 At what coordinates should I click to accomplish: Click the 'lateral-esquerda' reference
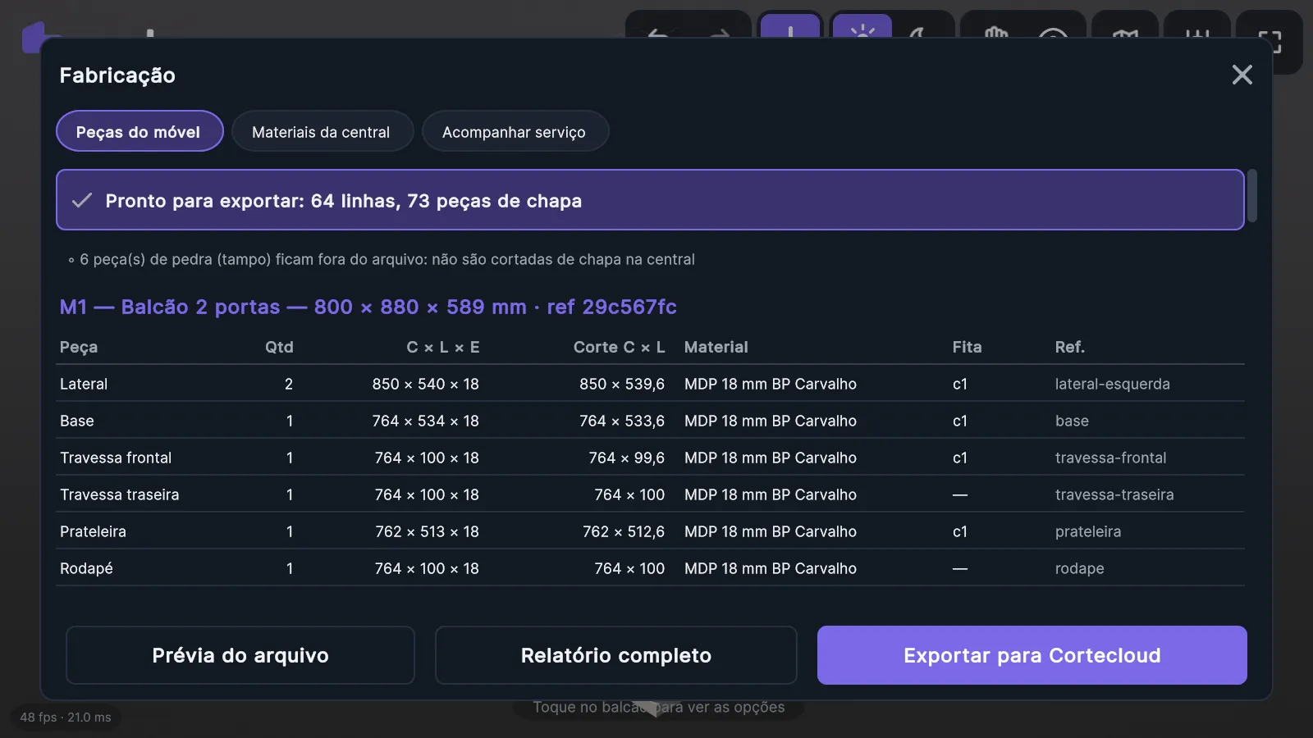[x=1112, y=383]
